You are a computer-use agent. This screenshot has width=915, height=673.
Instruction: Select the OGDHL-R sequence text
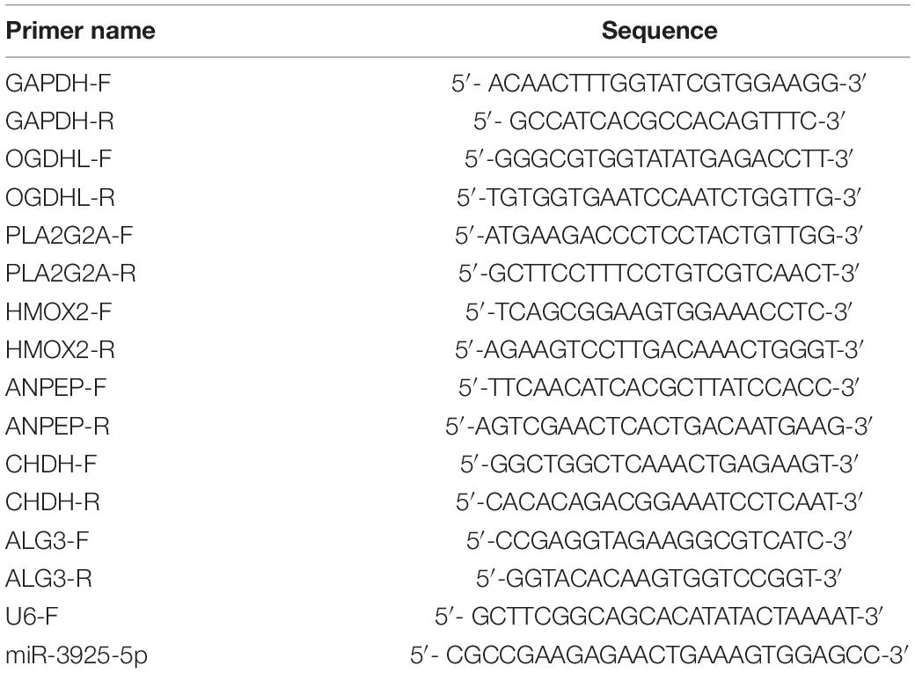coord(659,197)
